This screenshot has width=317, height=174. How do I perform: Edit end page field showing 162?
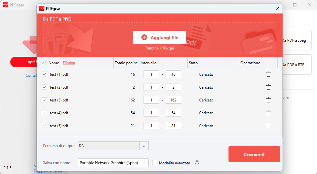tap(173, 100)
